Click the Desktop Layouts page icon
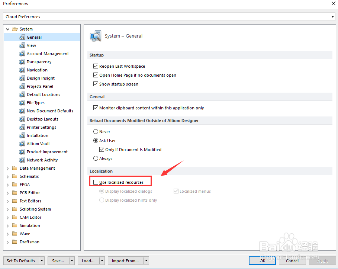 point(22,119)
